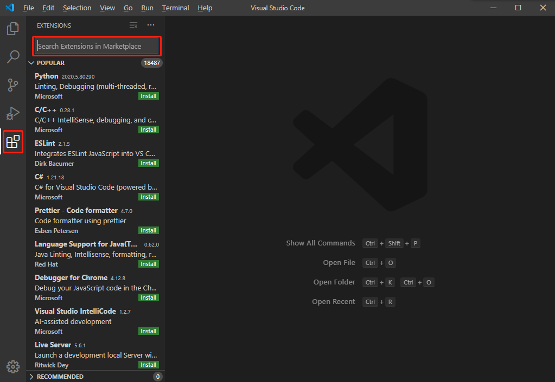Select the ESLint extension title

coord(45,144)
